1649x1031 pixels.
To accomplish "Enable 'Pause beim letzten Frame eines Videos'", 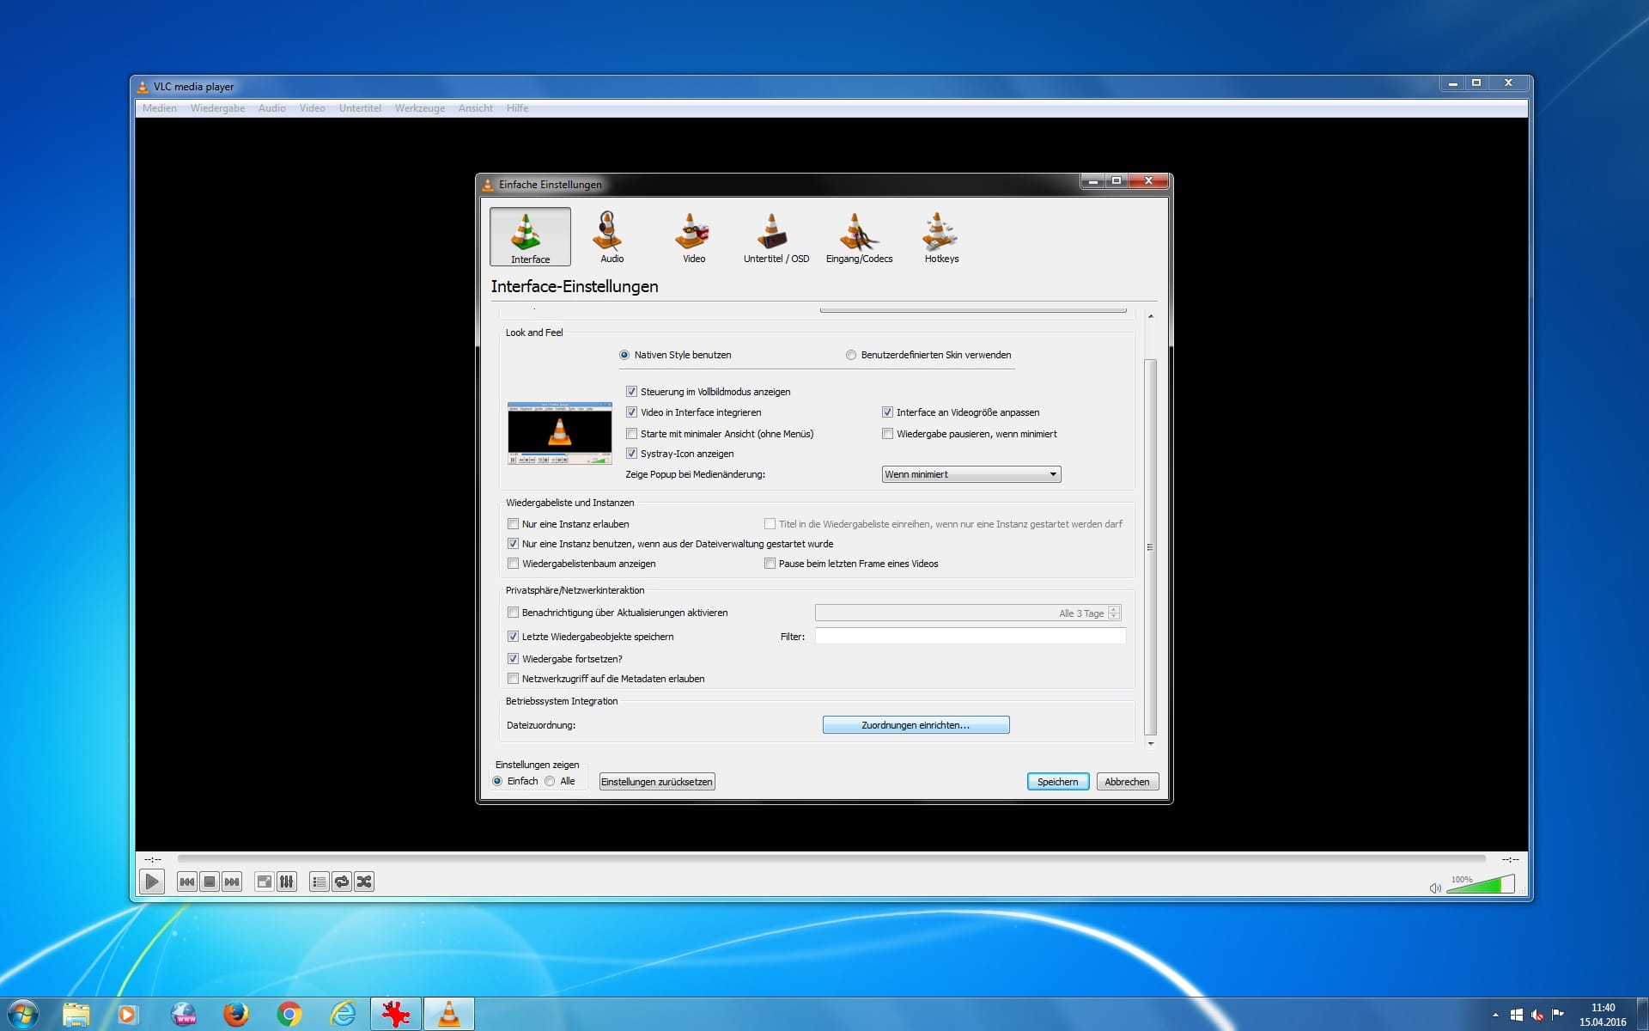I will [770, 564].
